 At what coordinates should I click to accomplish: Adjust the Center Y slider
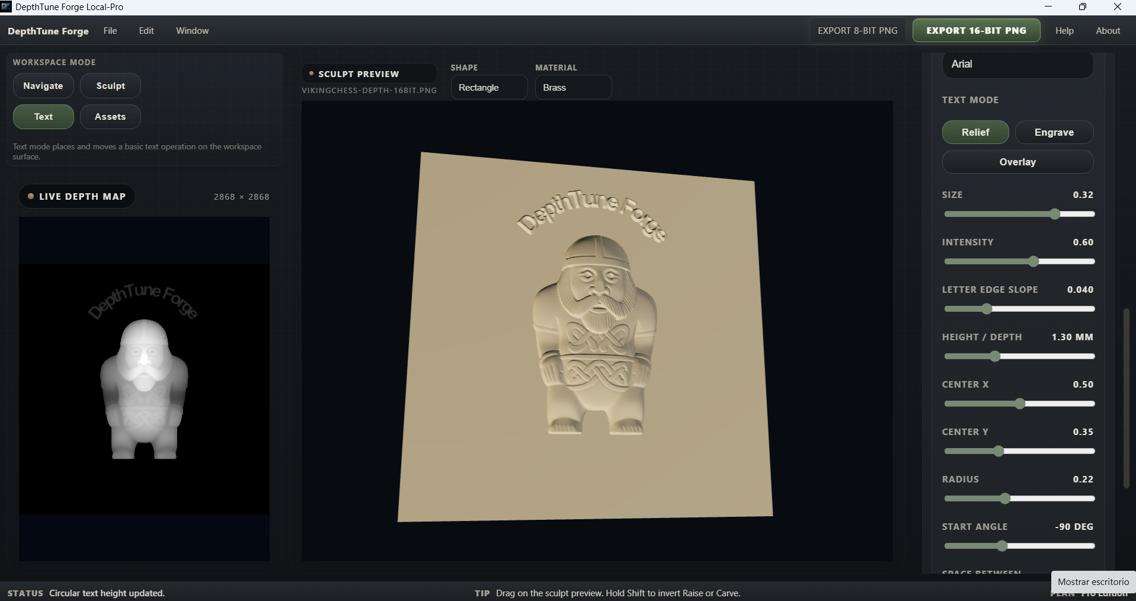1019,451
